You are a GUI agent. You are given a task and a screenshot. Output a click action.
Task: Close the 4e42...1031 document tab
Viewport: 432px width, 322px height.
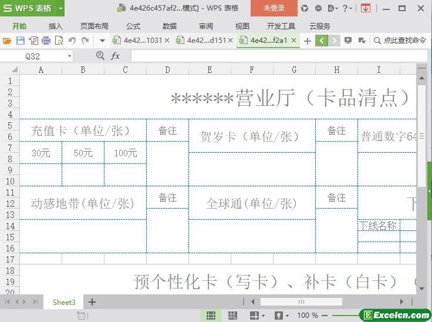pyautogui.click(x=167, y=41)
